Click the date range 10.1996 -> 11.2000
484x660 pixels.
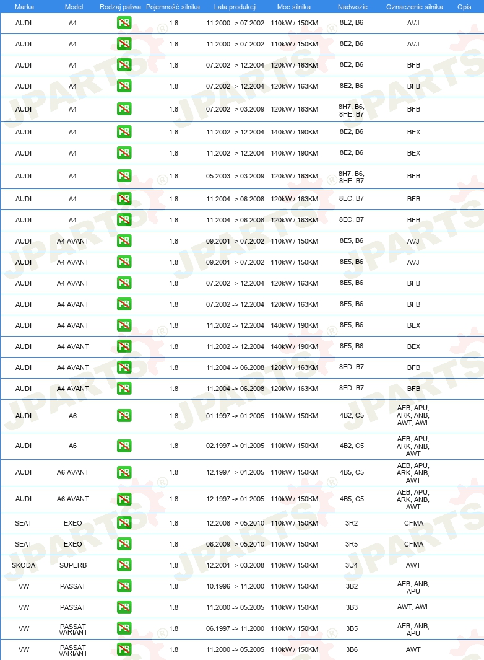coord(235,586)
